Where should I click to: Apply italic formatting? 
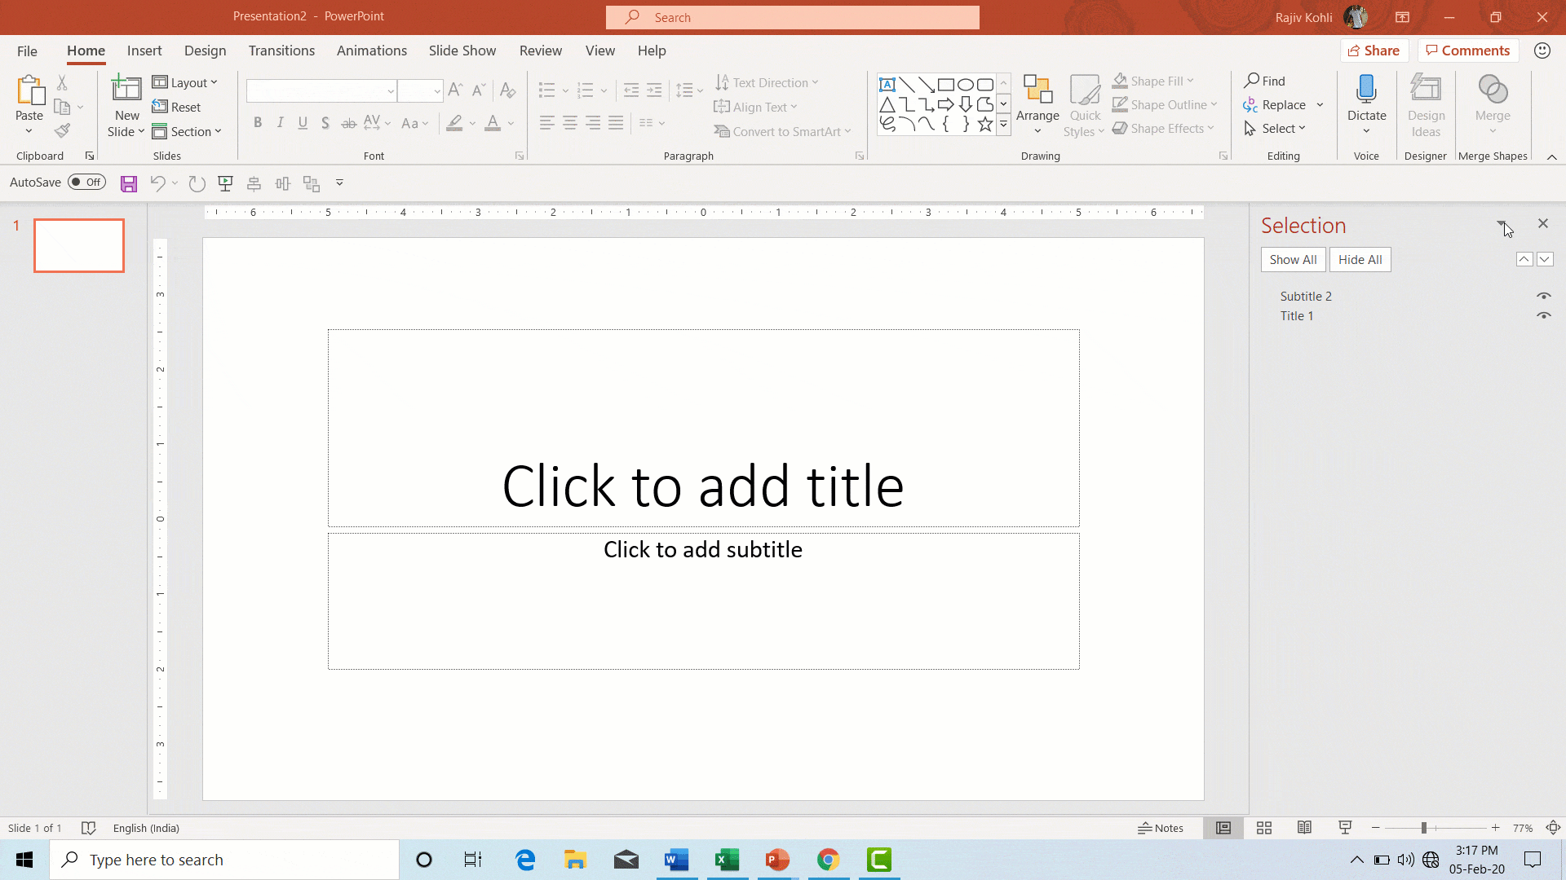(x=280, y=122)
